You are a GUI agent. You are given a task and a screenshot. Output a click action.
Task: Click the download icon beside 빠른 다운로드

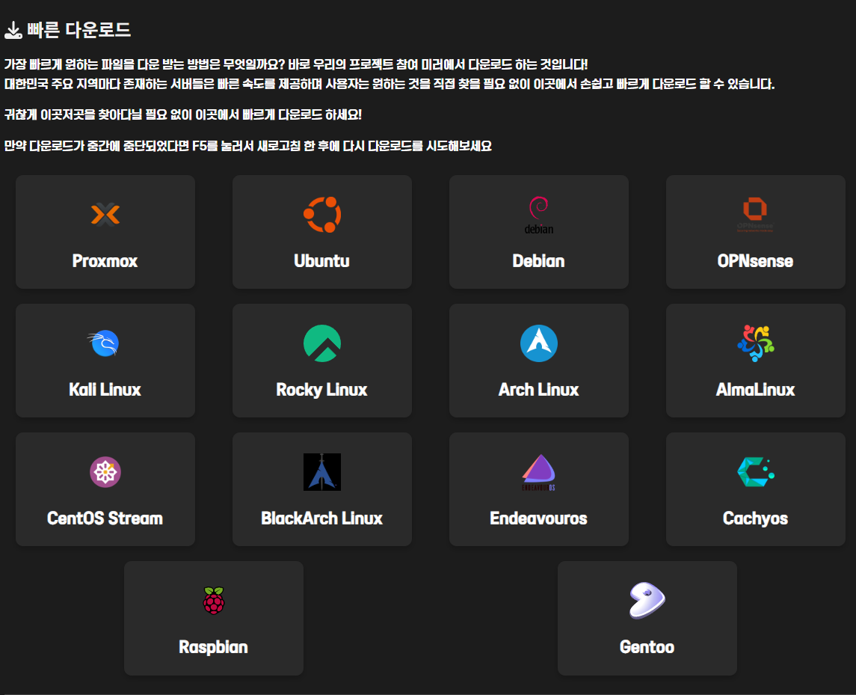click(13, 30)
